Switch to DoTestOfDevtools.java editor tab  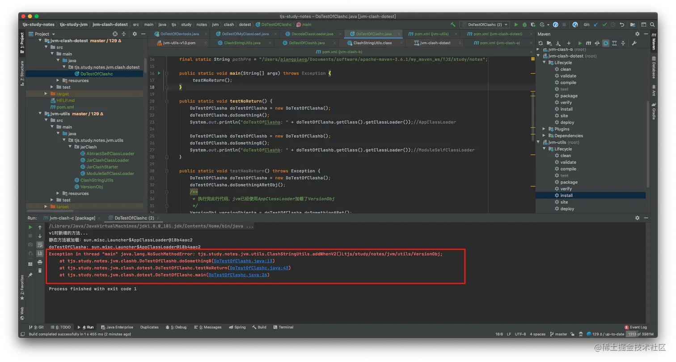coord(179,34)
